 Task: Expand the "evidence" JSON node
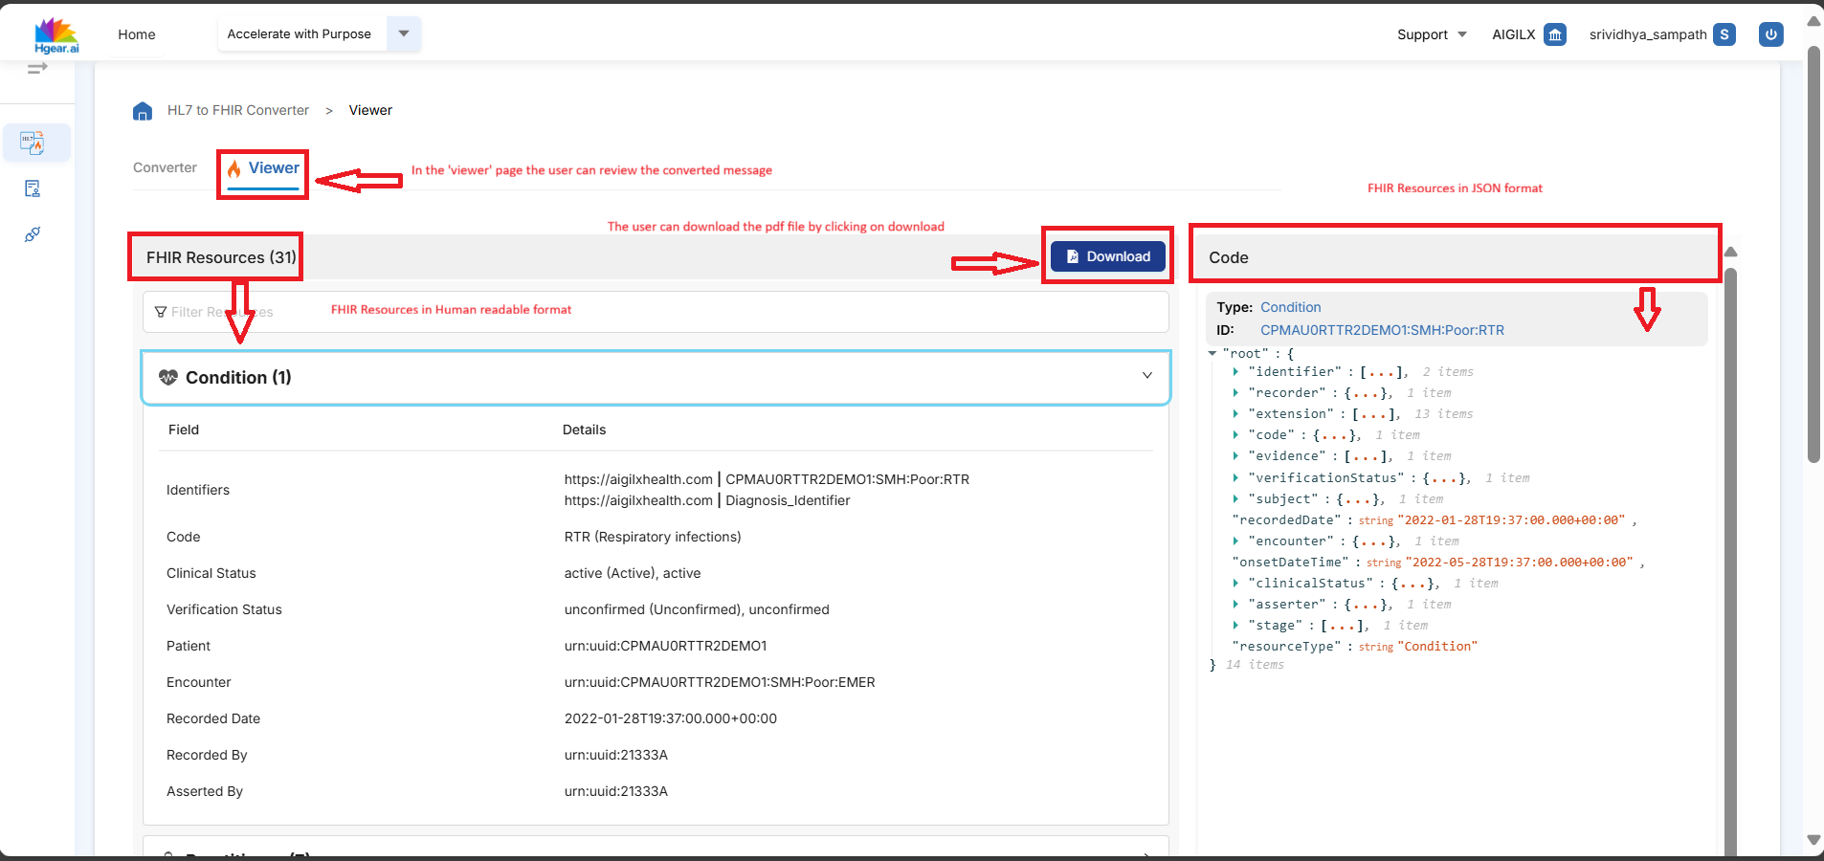click(x=1236, y=456)
